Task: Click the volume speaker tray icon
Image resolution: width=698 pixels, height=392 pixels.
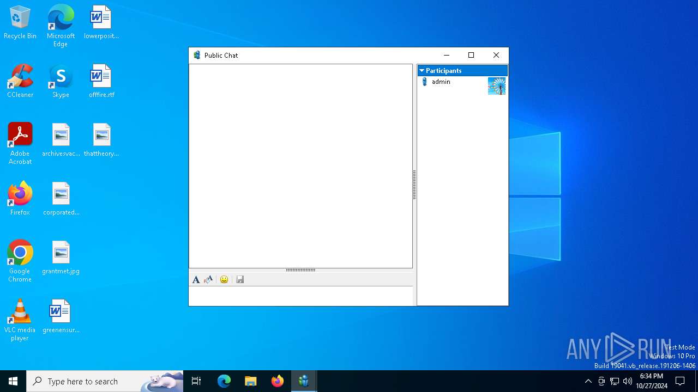Action: pos(628,381)
